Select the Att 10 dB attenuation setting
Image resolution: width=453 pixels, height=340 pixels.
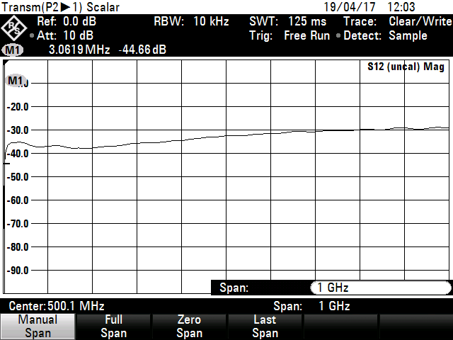(x=64, y=35)
